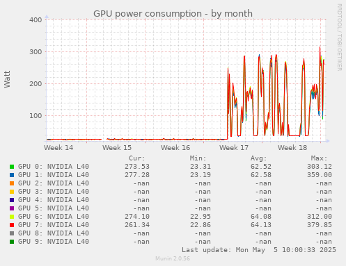
Task: Click the 'Week 18' x-axis label
Action: point(292,148)
